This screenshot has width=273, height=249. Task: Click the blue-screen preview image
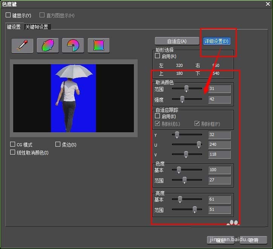pyautogui.click(x=74, y=98)
